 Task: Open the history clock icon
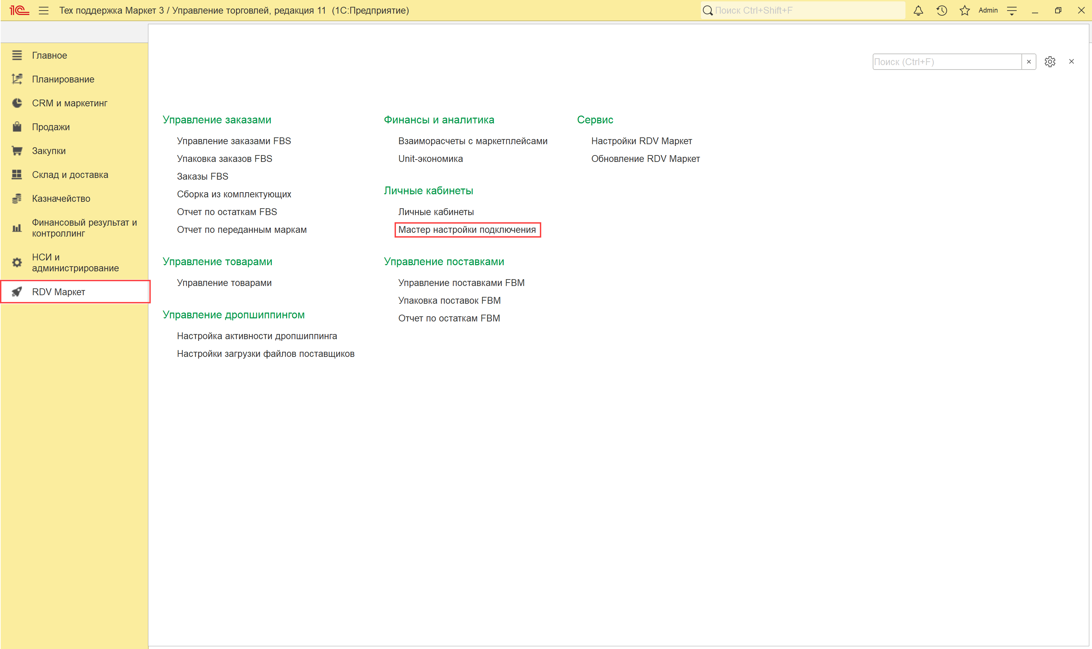(942, 11)
